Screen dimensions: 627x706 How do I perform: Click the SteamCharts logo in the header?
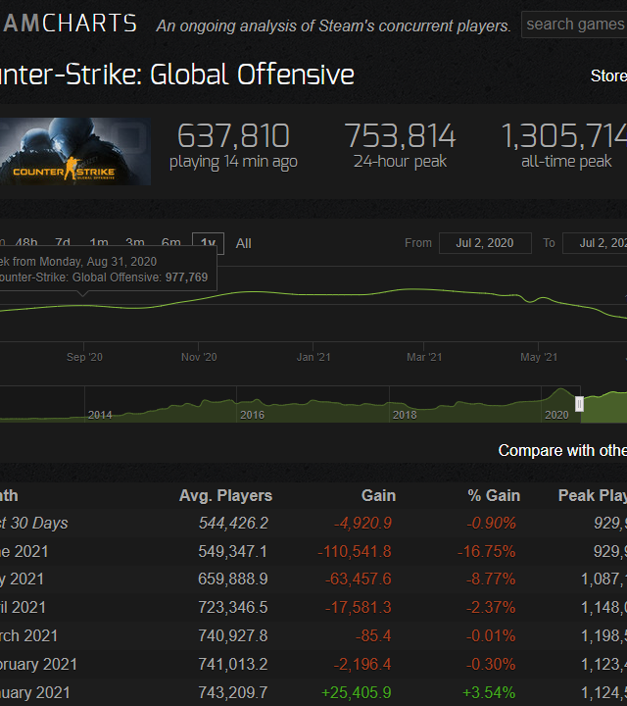(x=67, y=25)
